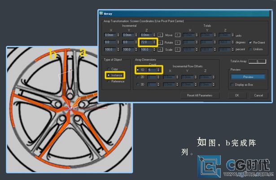The width and height of the screenshot is (276, 180).
Task: Click the left arrow beside Scale
Action: click(x=160, y=49)
